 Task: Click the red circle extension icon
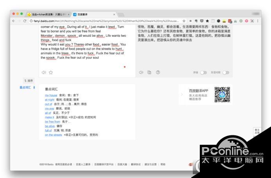[x=247, y=21]
